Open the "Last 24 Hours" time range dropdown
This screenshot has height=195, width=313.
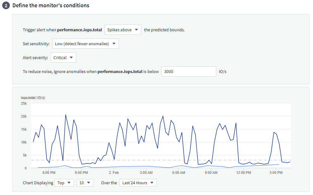138,183
